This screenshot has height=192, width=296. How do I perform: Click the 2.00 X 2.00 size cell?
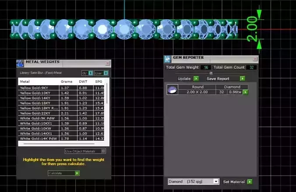197,92
